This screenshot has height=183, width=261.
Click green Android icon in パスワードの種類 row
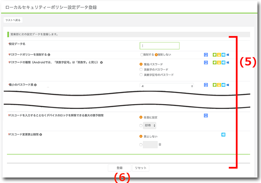(215, 63)
